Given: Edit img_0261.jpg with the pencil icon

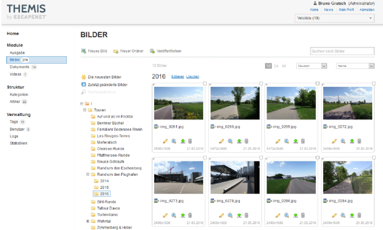Looking at the screenshot, I should (165, 141).
